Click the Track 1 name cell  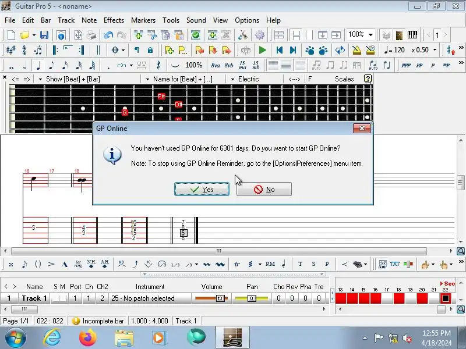(34, 298)
